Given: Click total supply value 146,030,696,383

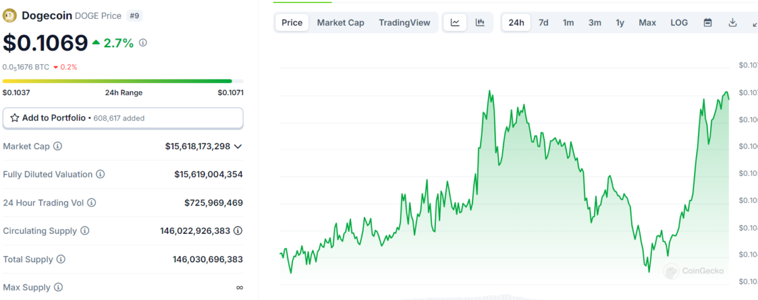Looking at the screenshot, I should pos(208,260).
